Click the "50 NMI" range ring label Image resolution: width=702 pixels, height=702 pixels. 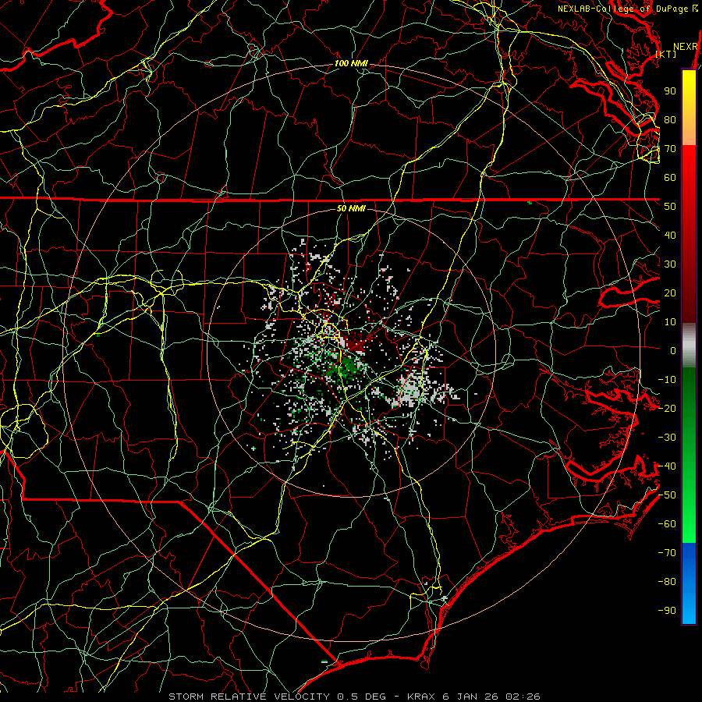coord(351,208)
